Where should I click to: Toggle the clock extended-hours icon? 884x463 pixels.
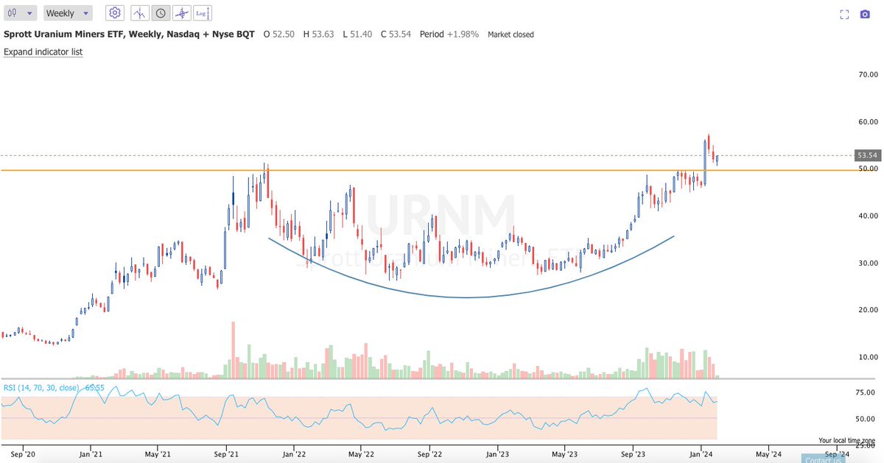pyautogui.click(x=160, y=13)
